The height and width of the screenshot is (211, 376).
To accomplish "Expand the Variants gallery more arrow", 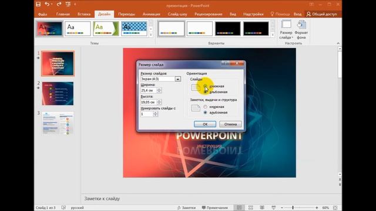I will (x=273, y=35).
